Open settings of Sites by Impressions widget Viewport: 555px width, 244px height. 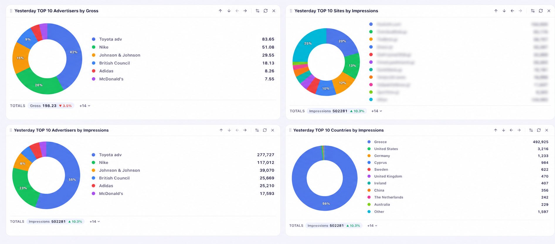point(533,11)
